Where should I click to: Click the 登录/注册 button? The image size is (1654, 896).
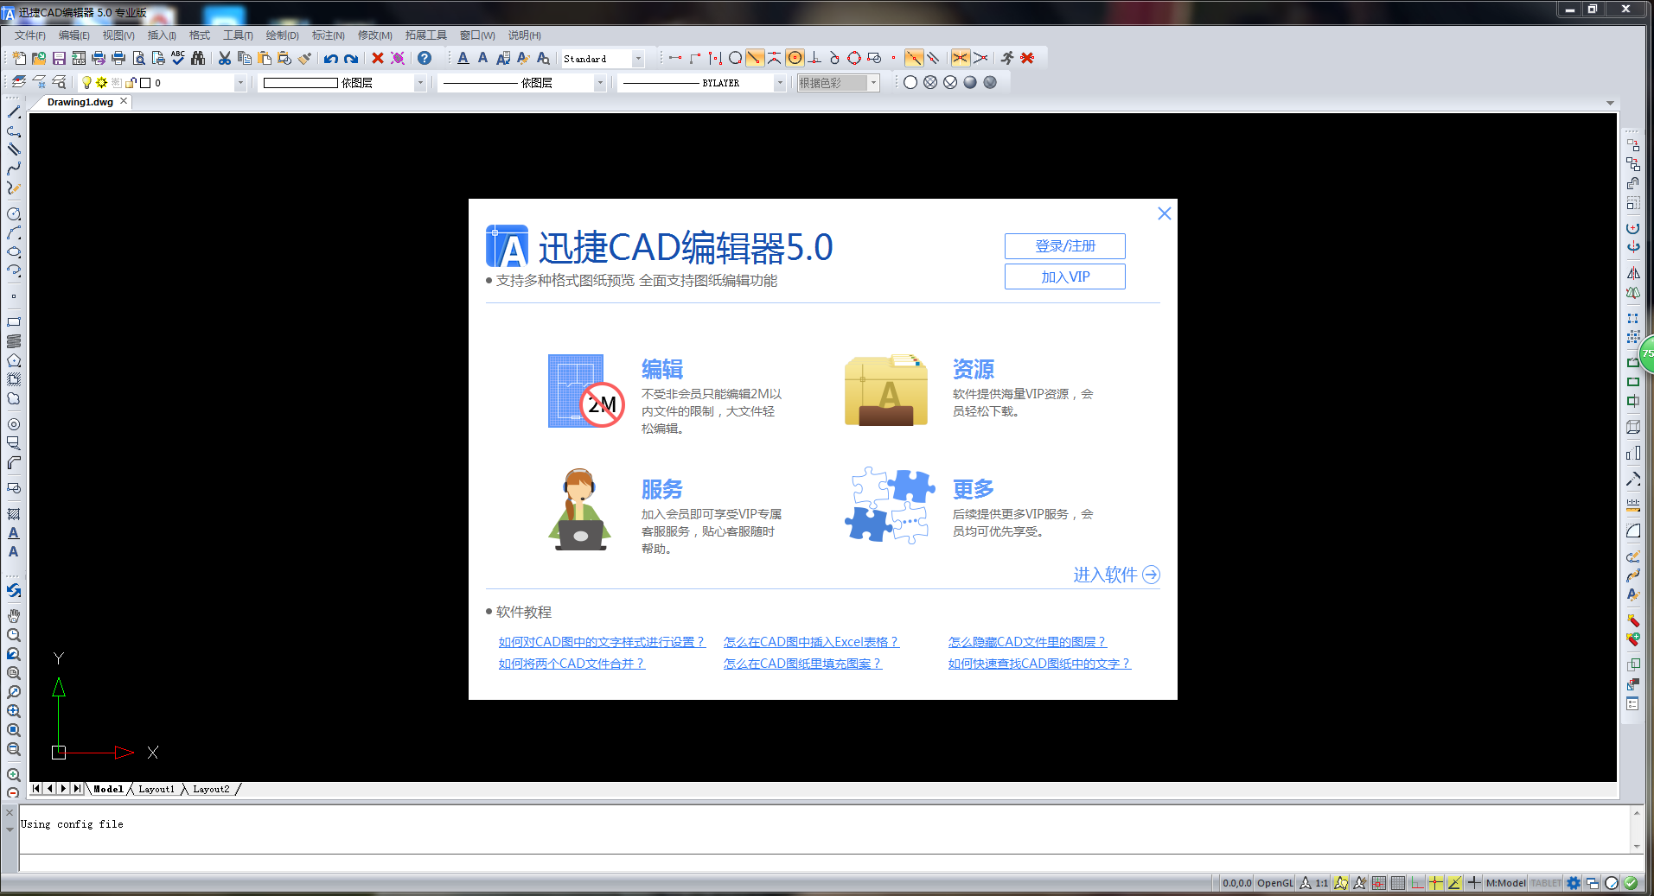click(x=1064, y=246)
